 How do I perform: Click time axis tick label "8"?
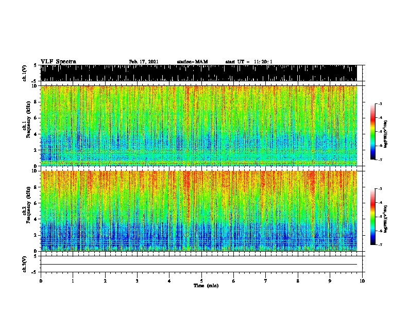click(x=298, y=281)
